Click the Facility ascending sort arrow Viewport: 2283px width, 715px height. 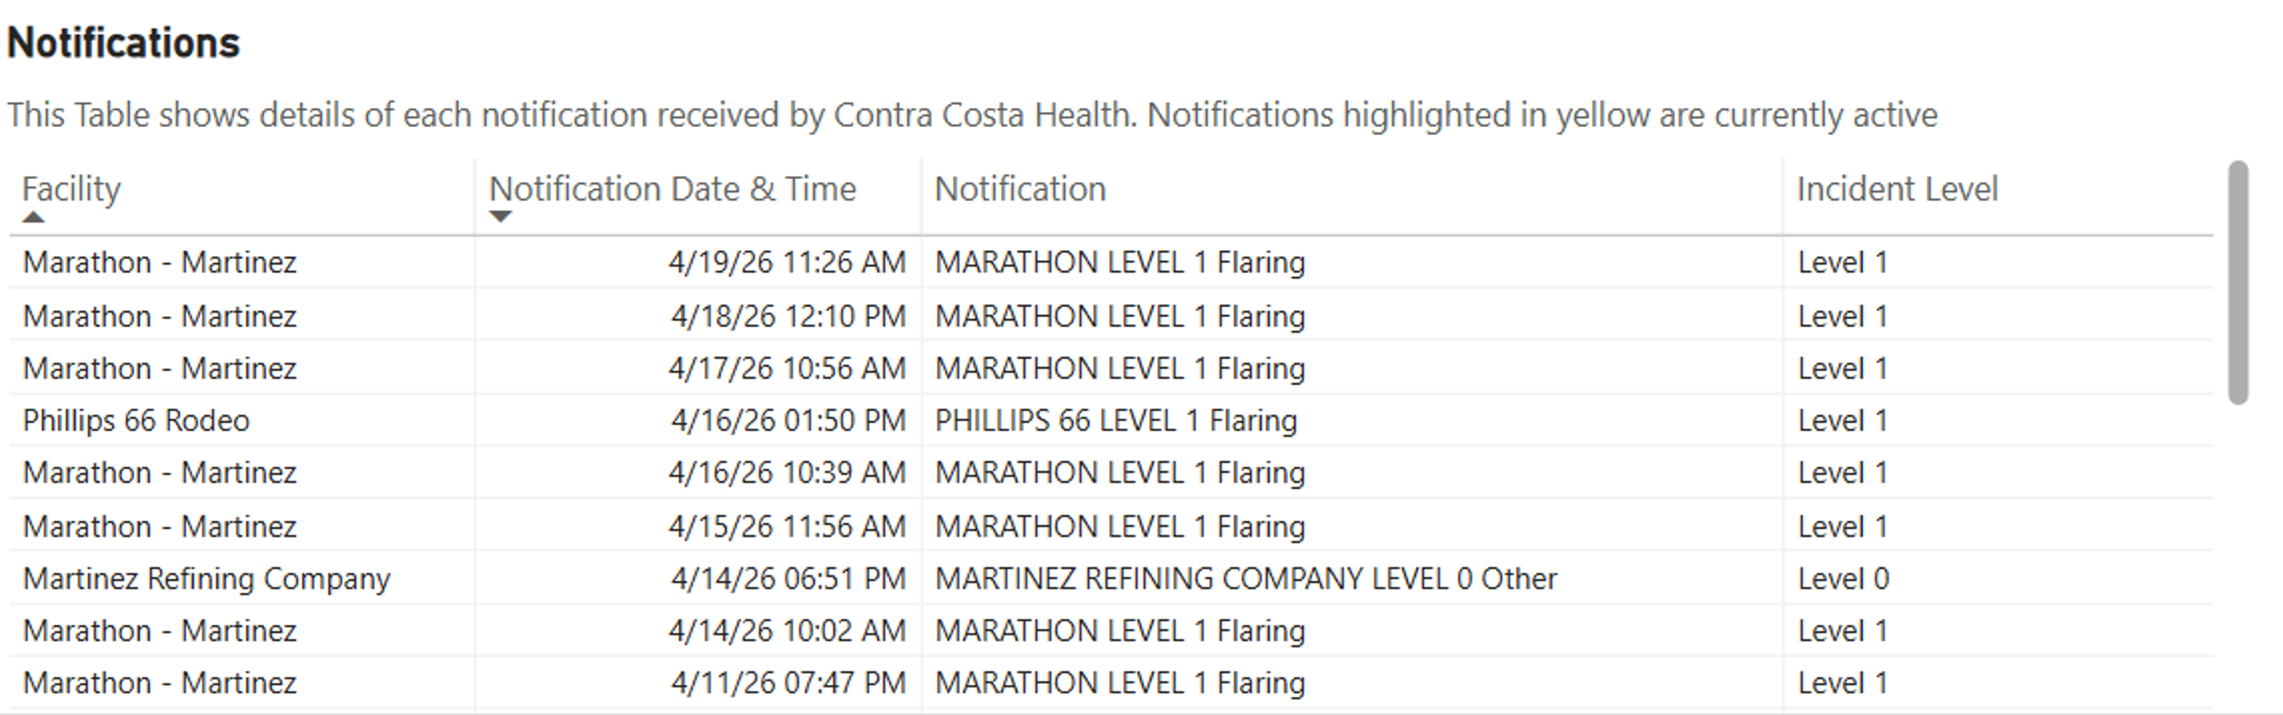click(x=34, y=217)
